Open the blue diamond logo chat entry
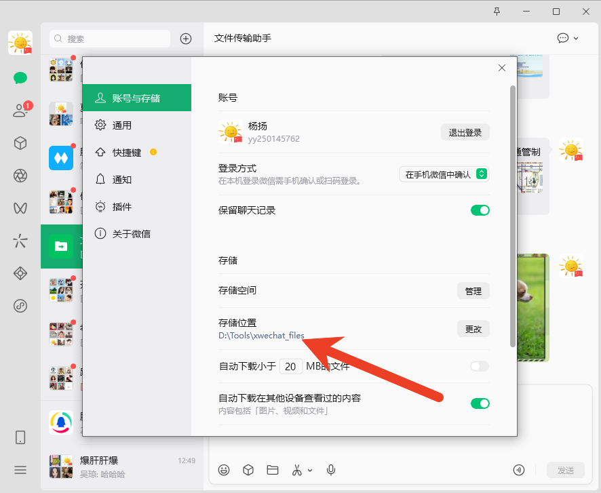Viewport: 601px width, 493px height. (61, 158)
